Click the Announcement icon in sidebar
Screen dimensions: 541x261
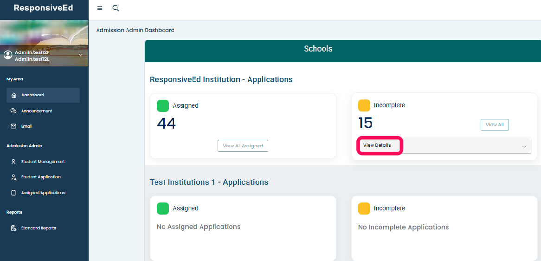coord(14,111)
